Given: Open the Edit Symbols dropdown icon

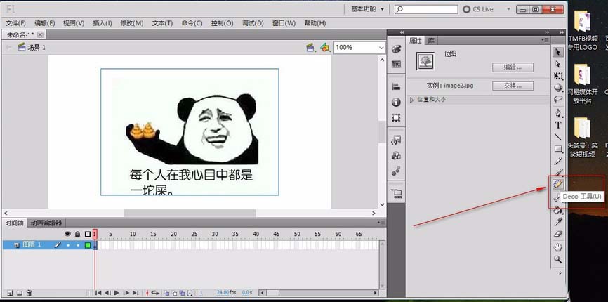Looking at the screenshot, I should (325, 48).
